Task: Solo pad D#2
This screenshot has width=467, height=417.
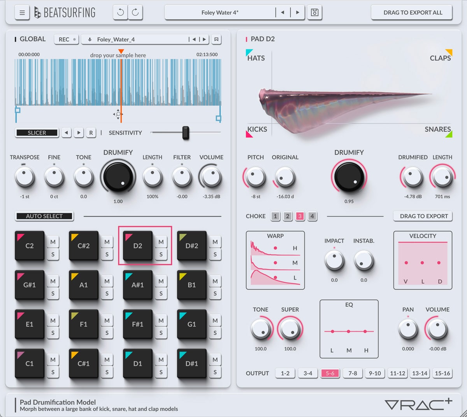Action: [215, 255]
